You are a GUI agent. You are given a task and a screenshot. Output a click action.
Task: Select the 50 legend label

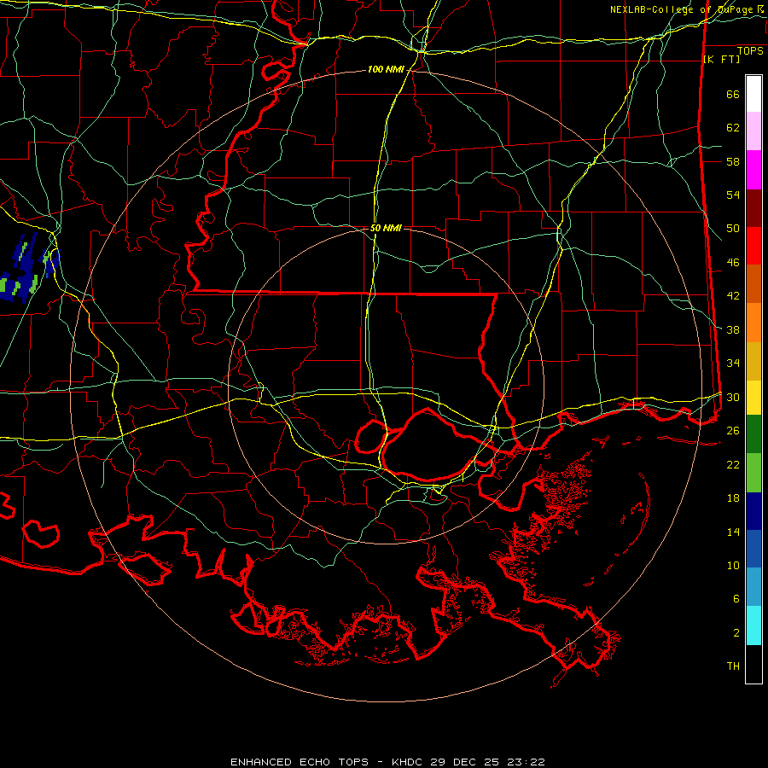(733, 229)
